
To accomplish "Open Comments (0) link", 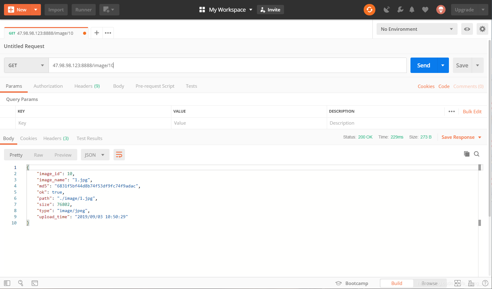I will [468, 86].
